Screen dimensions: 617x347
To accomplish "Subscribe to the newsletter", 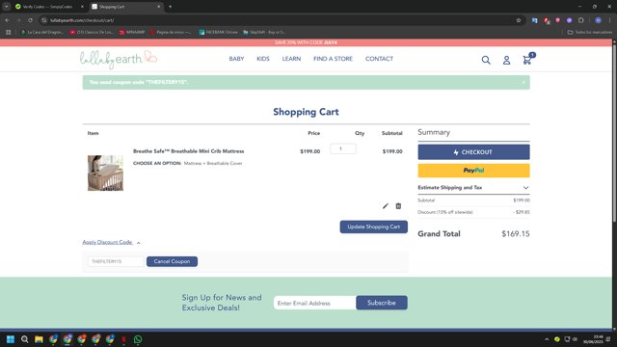I will tap(382, 303).
